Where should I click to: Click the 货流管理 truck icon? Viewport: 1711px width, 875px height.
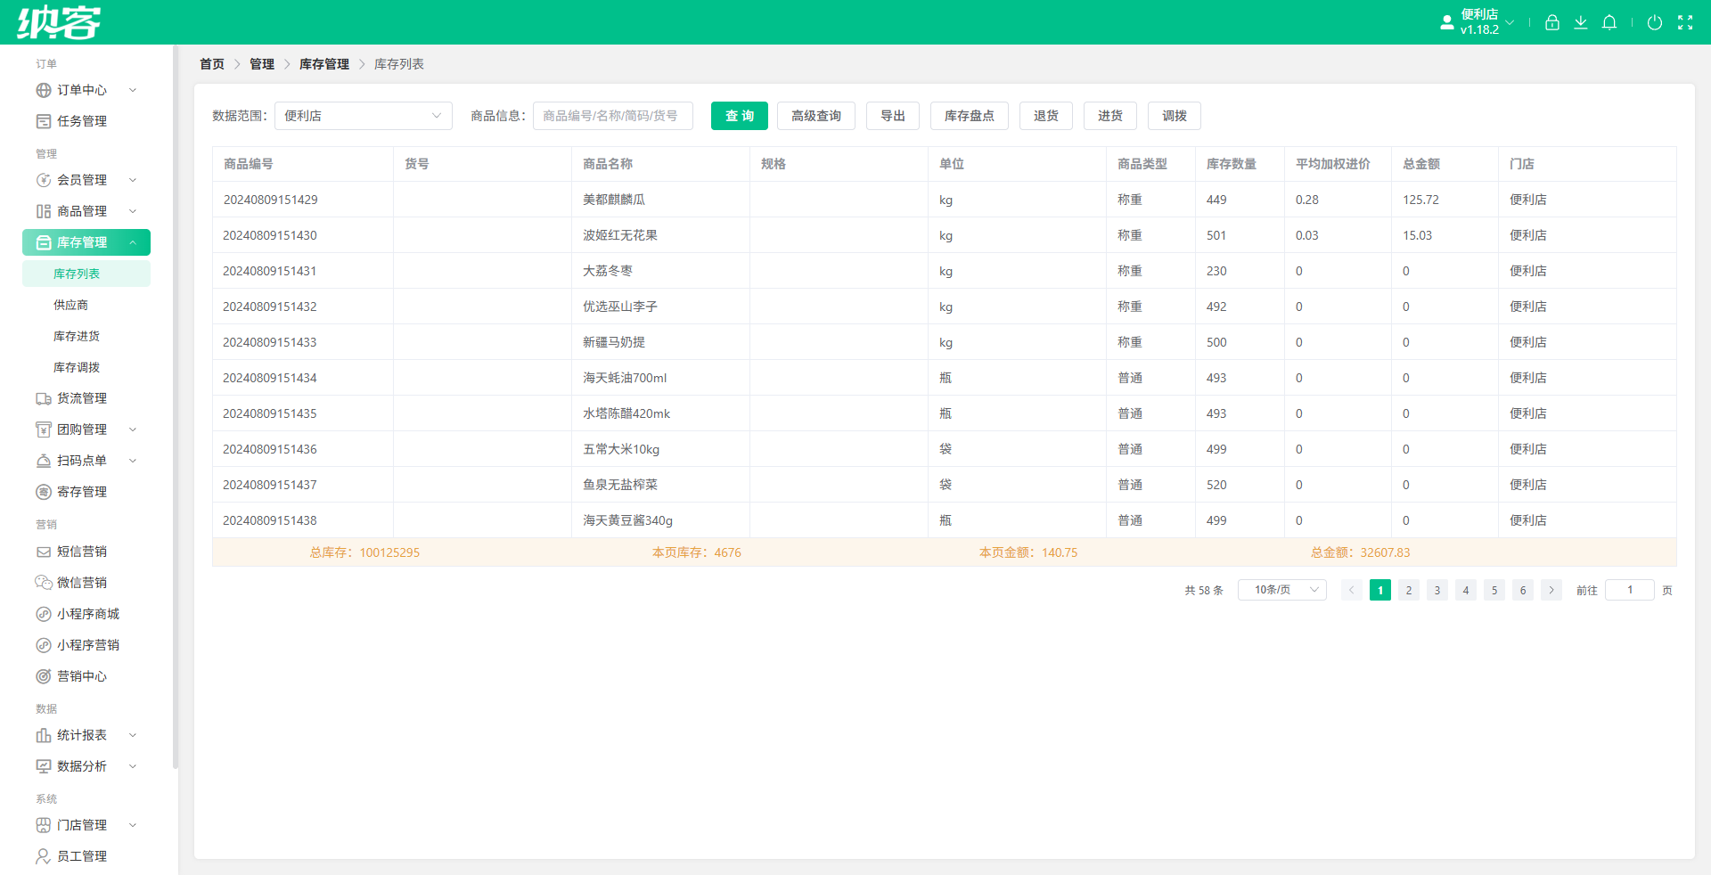[44, 398]
